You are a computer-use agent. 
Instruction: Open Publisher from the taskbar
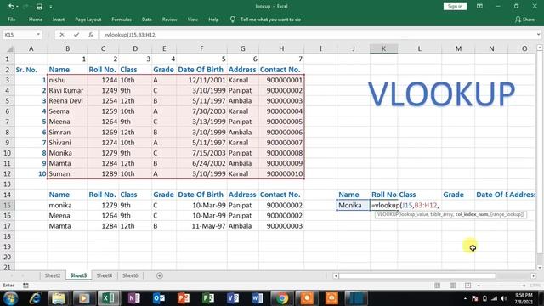tap(208, 298)
